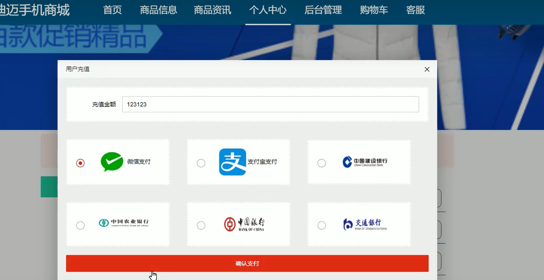Click the Agricultural Bank of China logo

pos(124,223)
